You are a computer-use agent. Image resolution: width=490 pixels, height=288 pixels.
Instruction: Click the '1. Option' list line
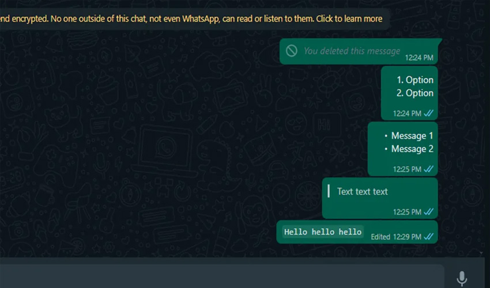point(415,80)
